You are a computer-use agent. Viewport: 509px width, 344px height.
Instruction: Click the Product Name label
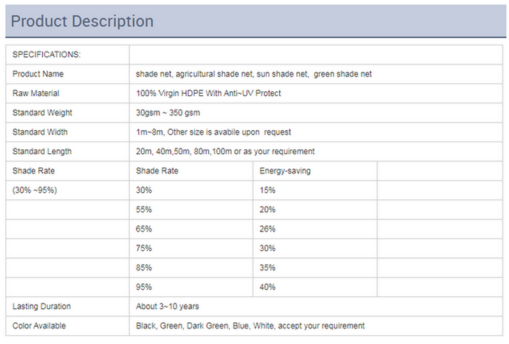[x=38, y=74]
